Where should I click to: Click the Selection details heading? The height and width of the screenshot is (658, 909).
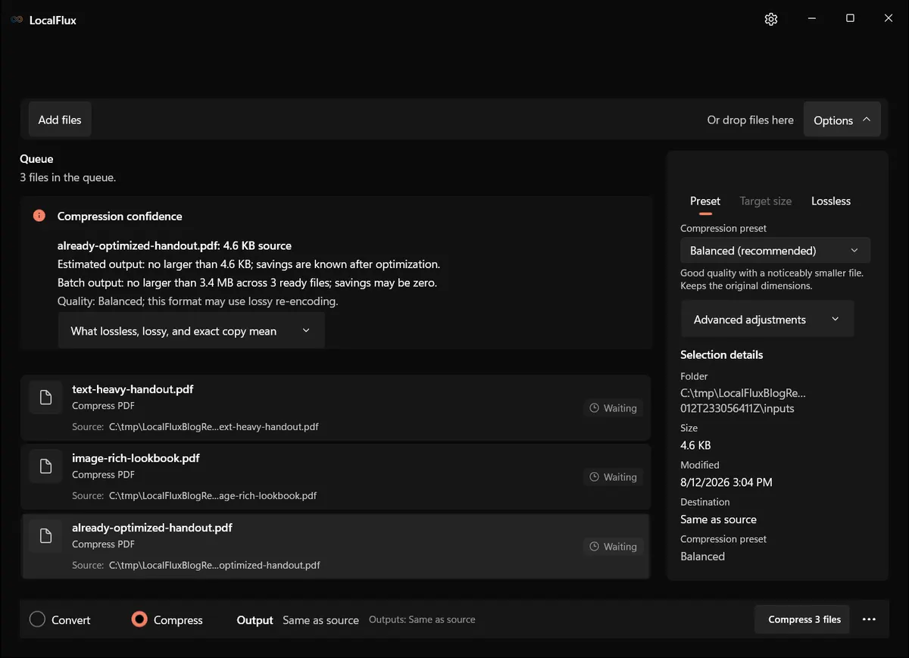pos(722,354)
